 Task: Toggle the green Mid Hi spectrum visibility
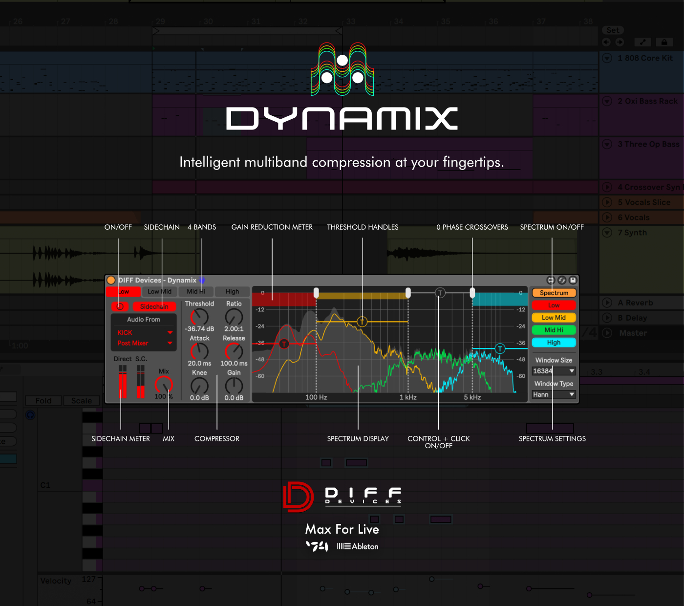[554, 330]
